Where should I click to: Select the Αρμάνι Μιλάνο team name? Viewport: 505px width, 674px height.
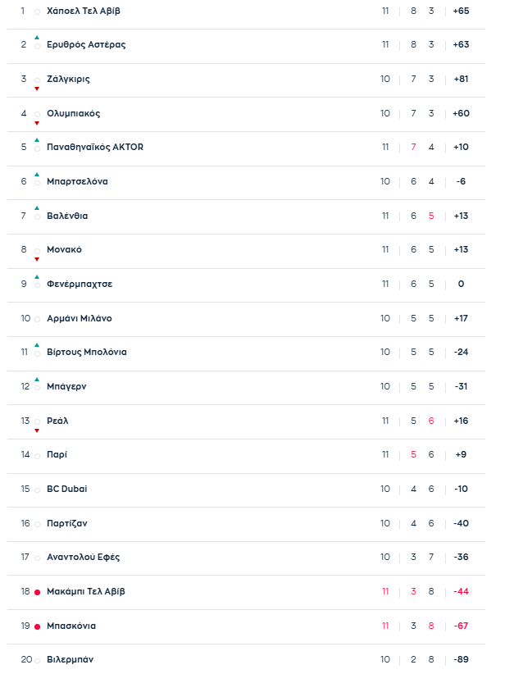[80, 318]
